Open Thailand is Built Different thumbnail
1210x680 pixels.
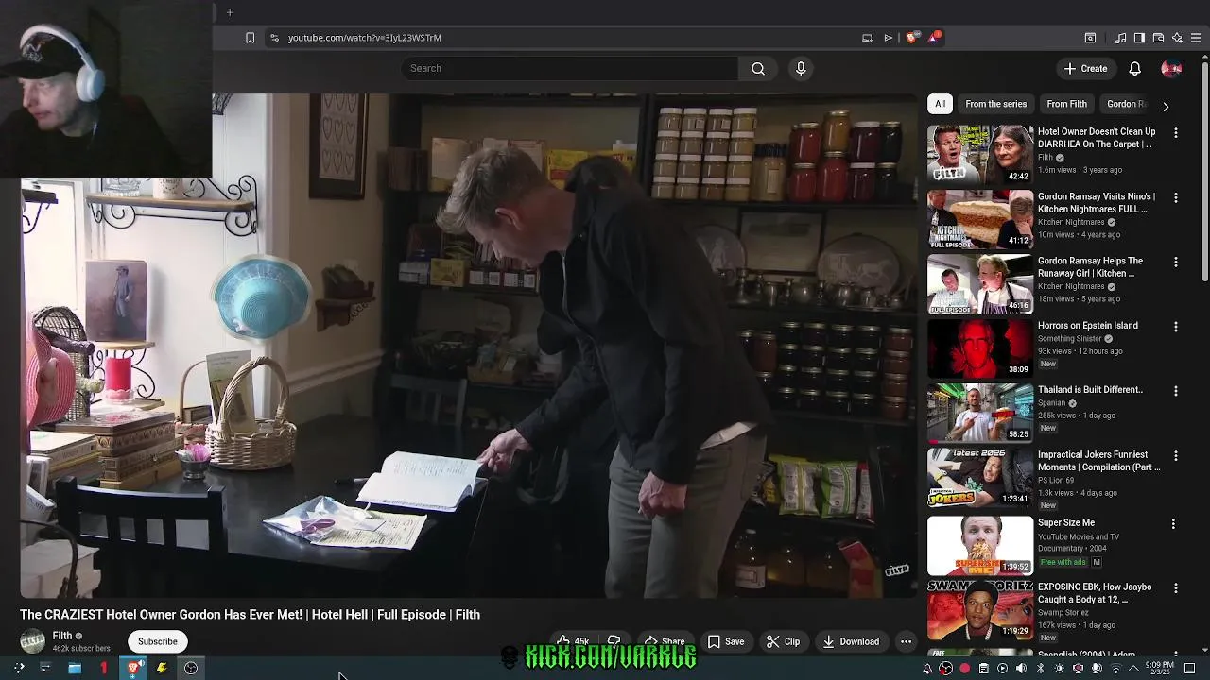pos(980,413)
